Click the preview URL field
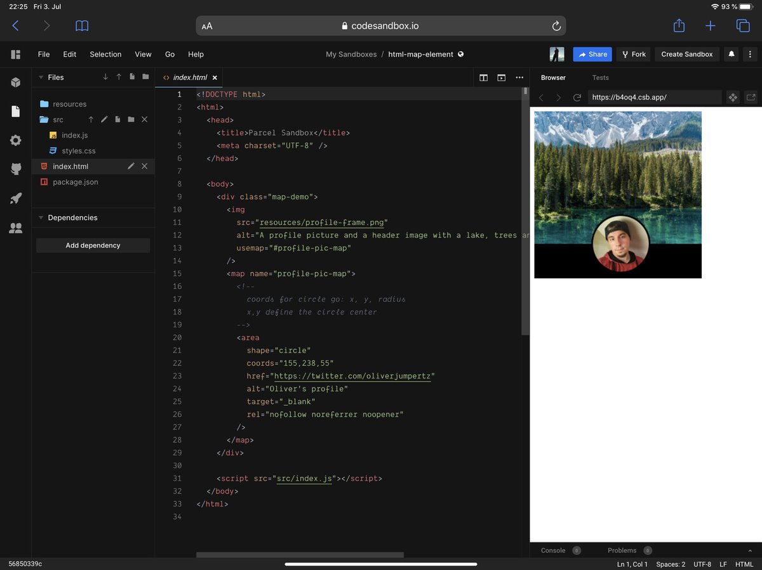Viewport: 762px width, 570px height. (x=655, y=98)
